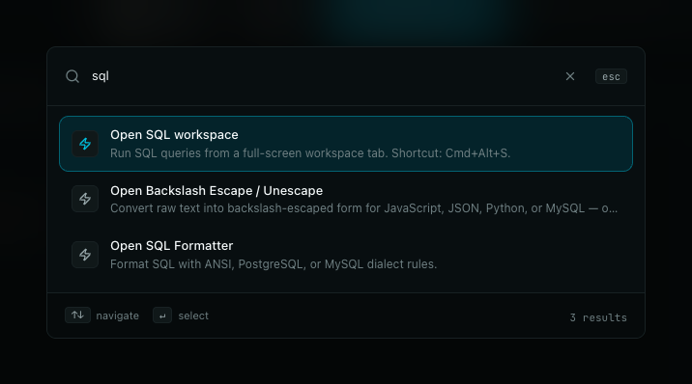This screenshot has height=384, width=692.
Task: Click the "select" hint label
Action: pyautogui.click(x=193, y=315)
